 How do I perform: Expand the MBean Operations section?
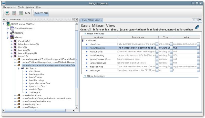[85, 76]
